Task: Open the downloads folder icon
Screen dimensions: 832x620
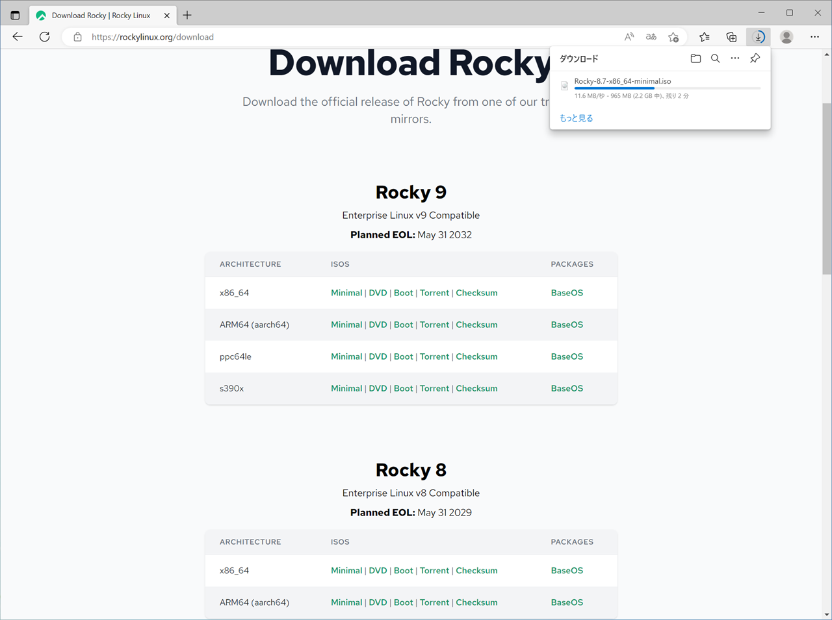Action: (695, 58)
